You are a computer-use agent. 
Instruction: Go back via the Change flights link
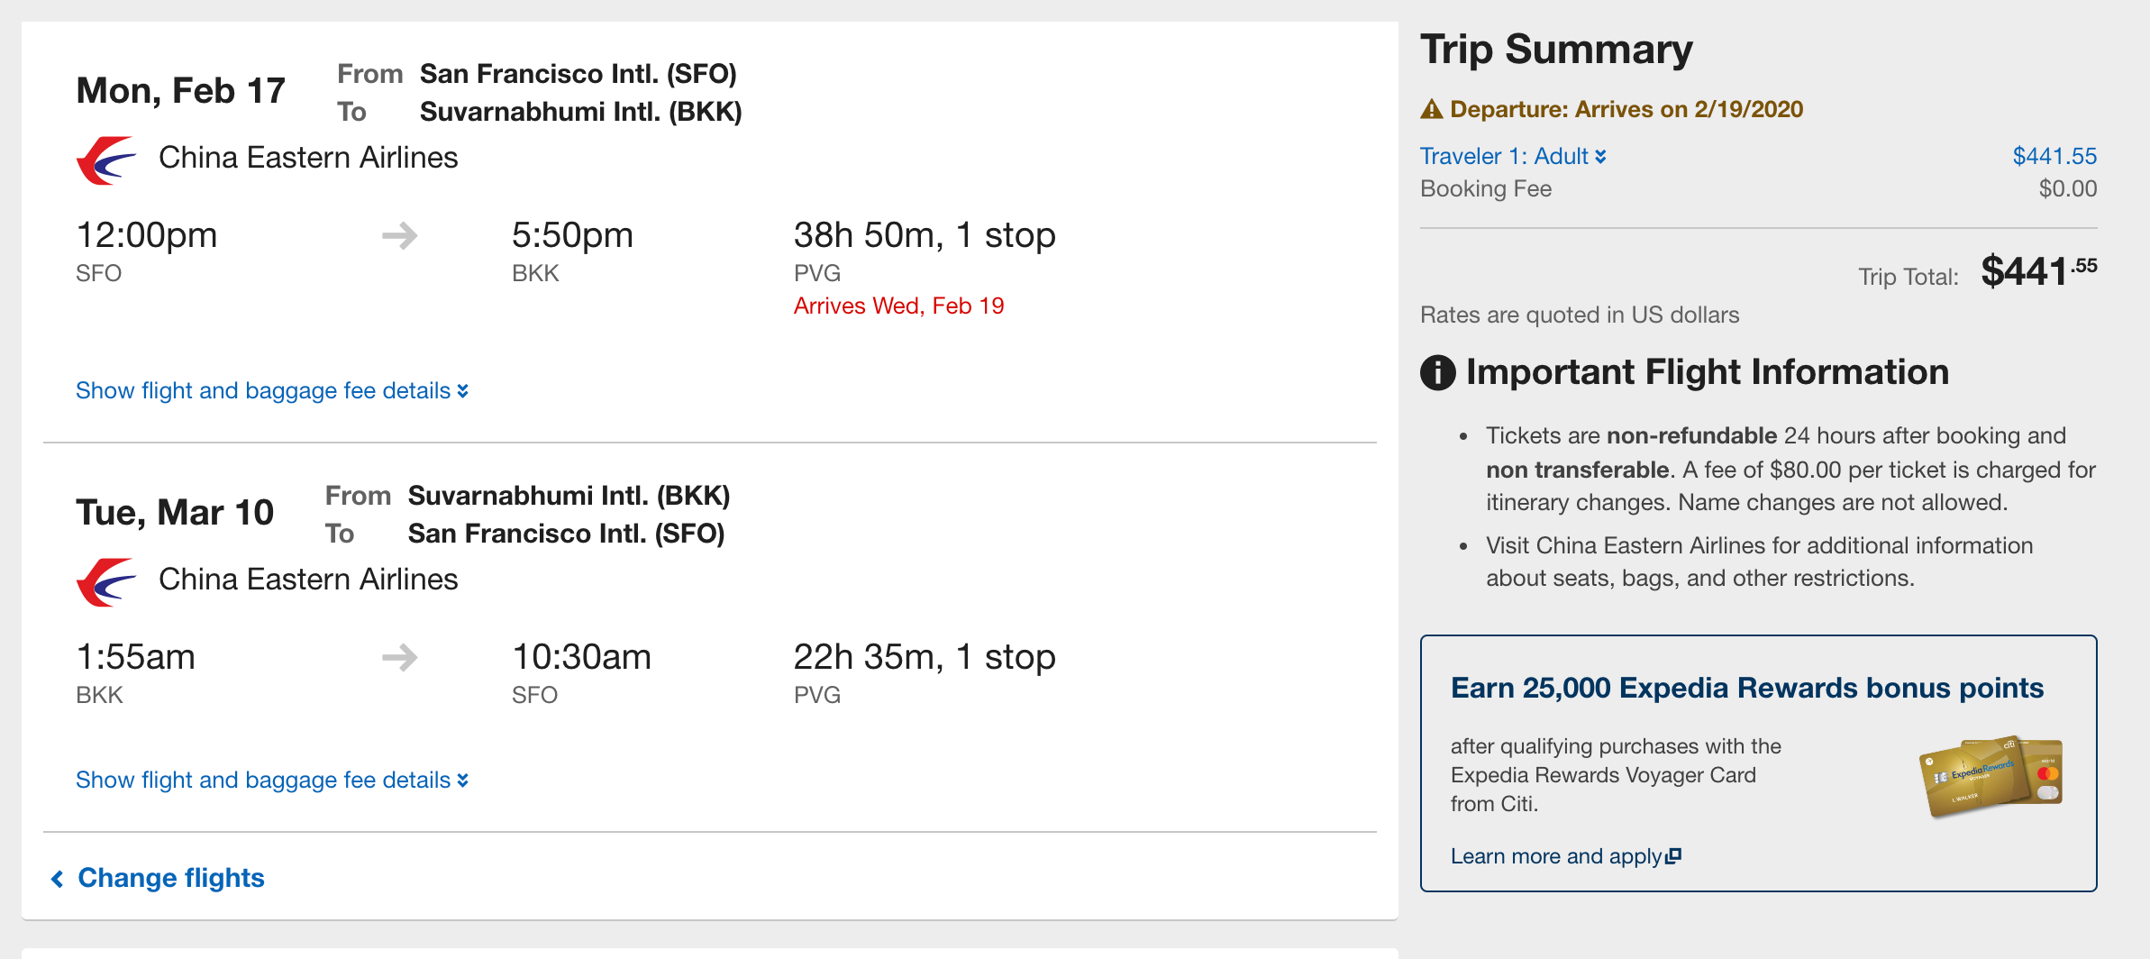[x=171, y=879]
